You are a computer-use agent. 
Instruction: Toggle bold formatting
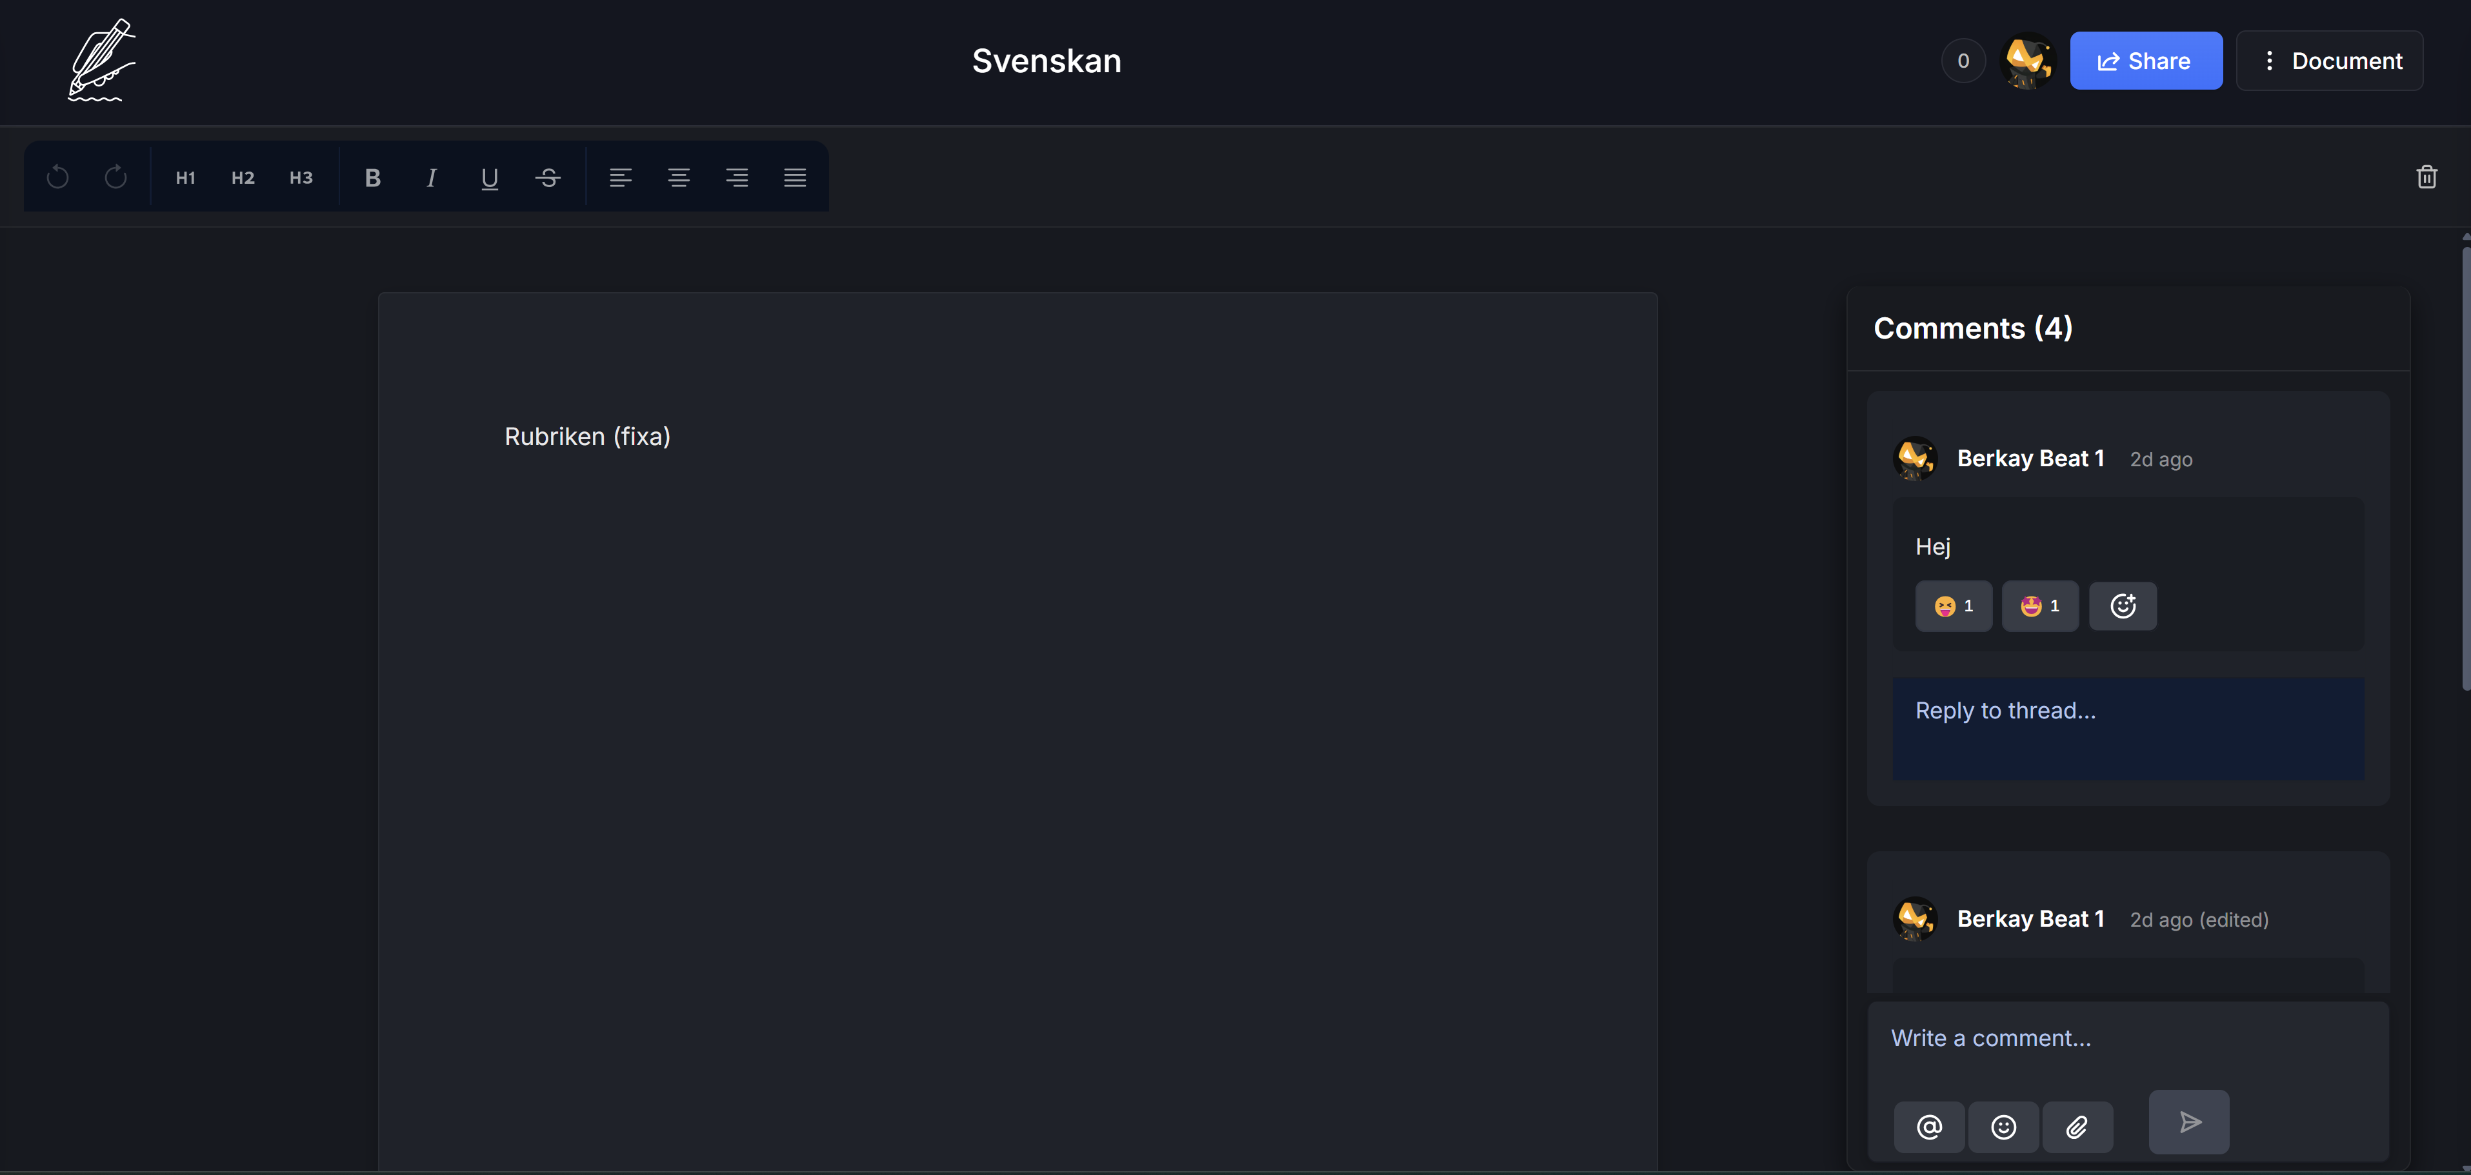[x=372, y=177]
